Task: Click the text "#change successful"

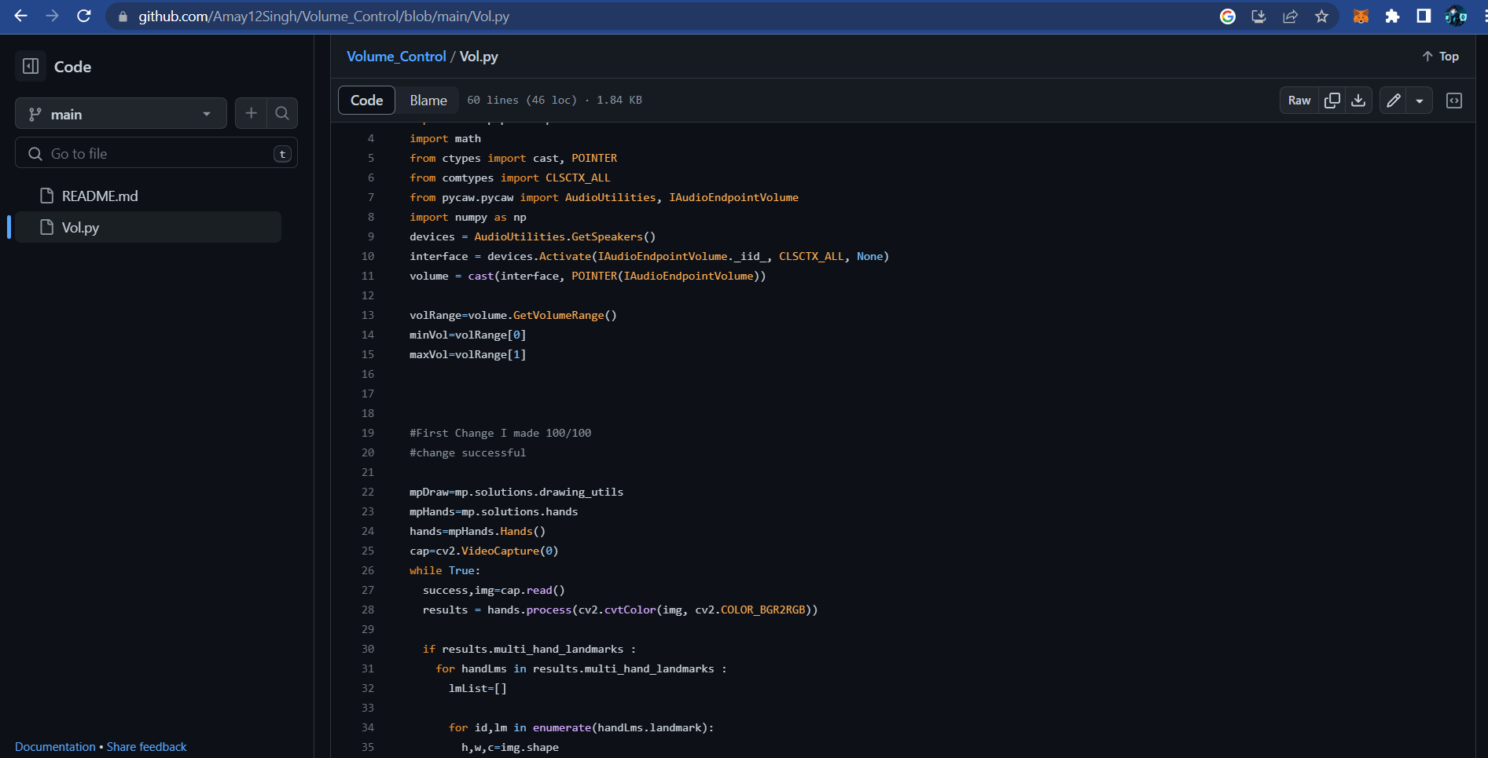Action: [x=468, y=452]
